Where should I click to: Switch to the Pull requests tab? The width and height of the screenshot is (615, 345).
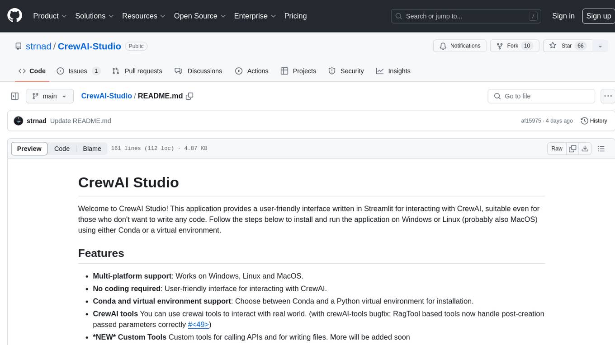pyautogui.click(x=137, y=71)
